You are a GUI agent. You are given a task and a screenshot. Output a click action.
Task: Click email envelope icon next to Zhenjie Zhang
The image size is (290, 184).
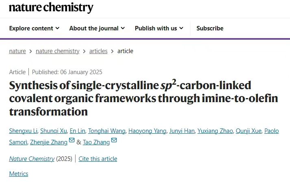coord(72,140)
